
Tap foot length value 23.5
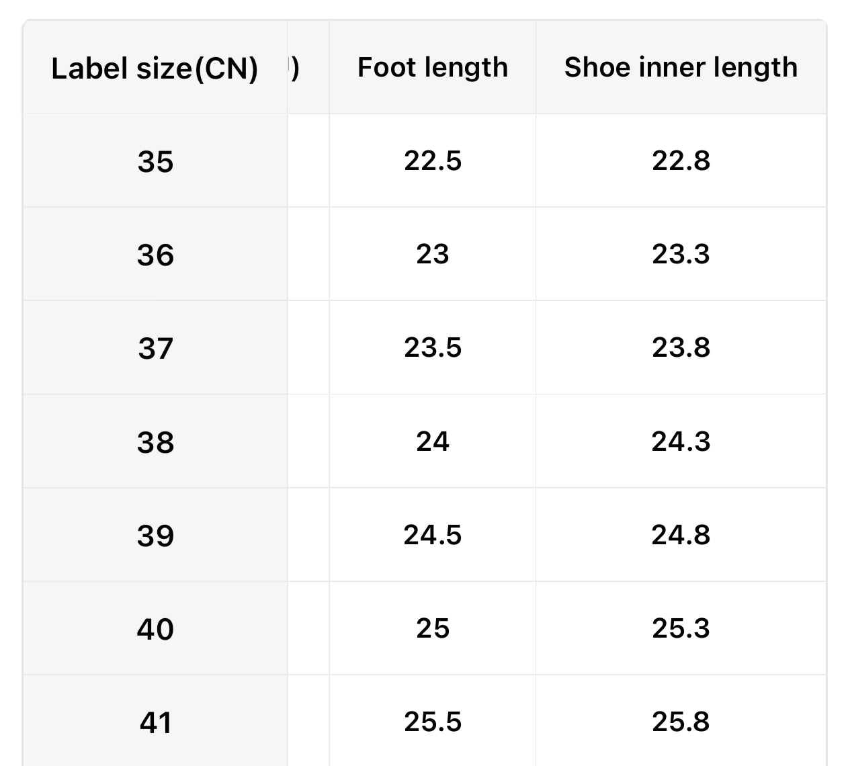tap(432, 347)
